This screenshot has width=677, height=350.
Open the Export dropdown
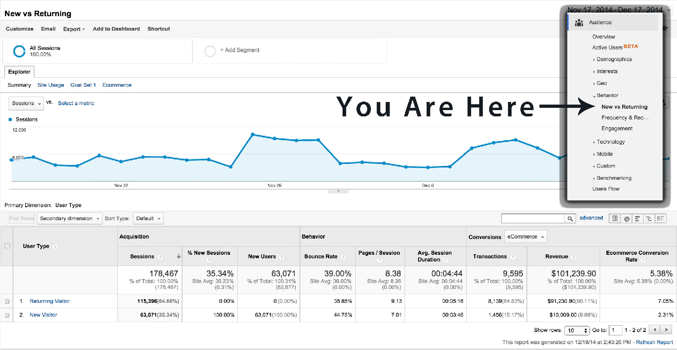[x=74, y=29]
